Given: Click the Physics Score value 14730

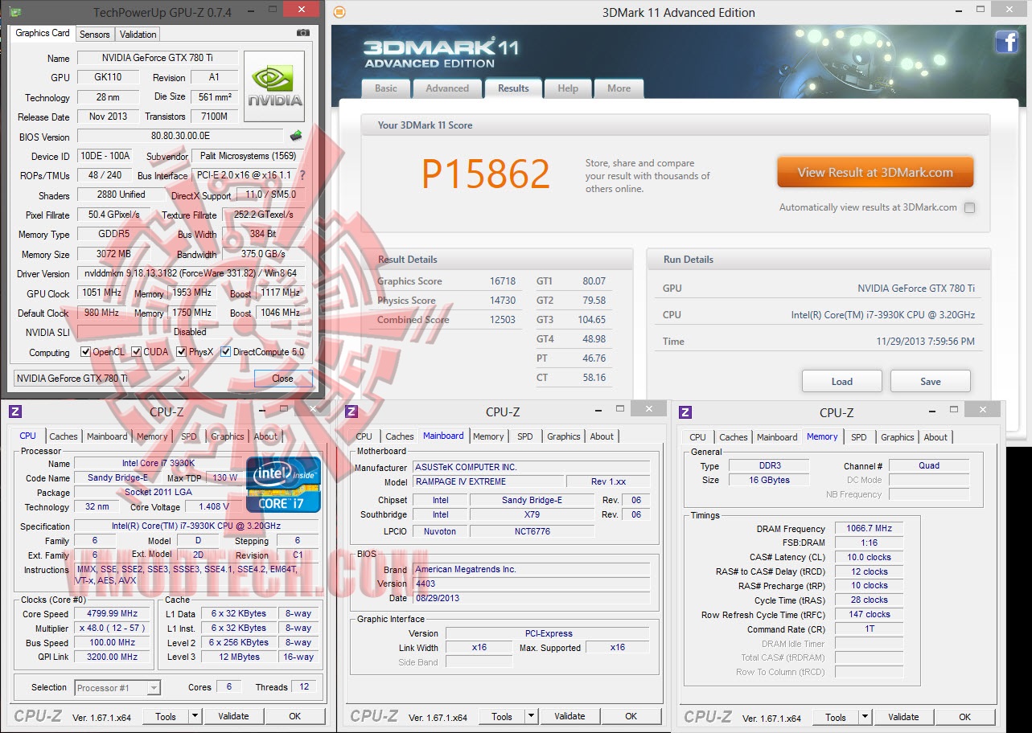Looking at the screenshot, I should click(x=503, y=301).
